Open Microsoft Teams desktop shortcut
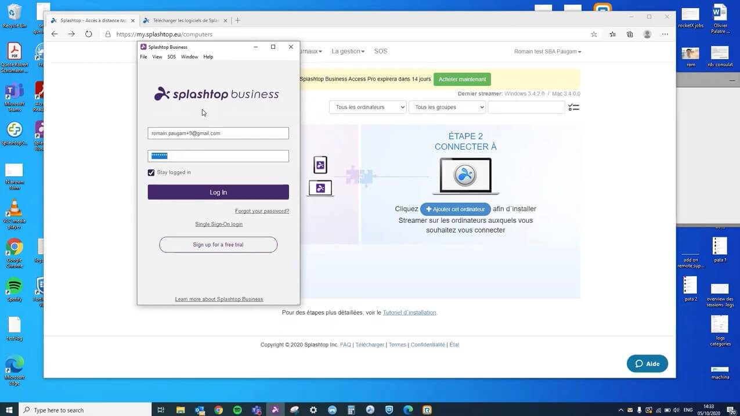 pyautogui.click(x=15, y=97)
